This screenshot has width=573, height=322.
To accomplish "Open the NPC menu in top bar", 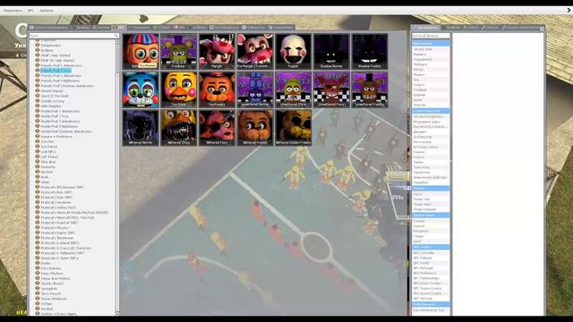I will 30,10.
